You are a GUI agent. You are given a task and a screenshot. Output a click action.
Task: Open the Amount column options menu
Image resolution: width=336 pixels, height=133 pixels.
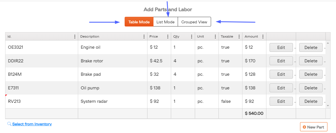263,36
